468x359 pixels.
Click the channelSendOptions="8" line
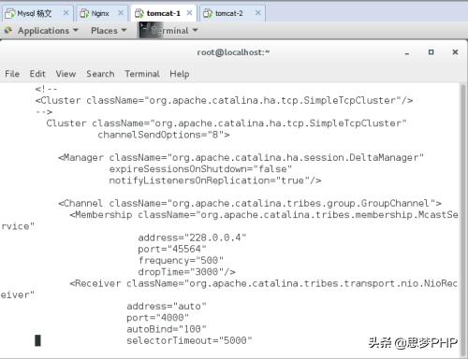click(x=164, y=135)
